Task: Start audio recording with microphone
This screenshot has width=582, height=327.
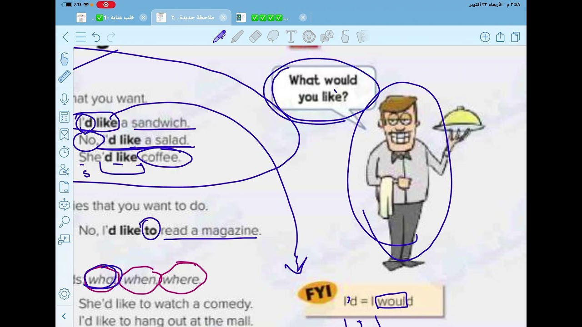Action: [64, 99]
